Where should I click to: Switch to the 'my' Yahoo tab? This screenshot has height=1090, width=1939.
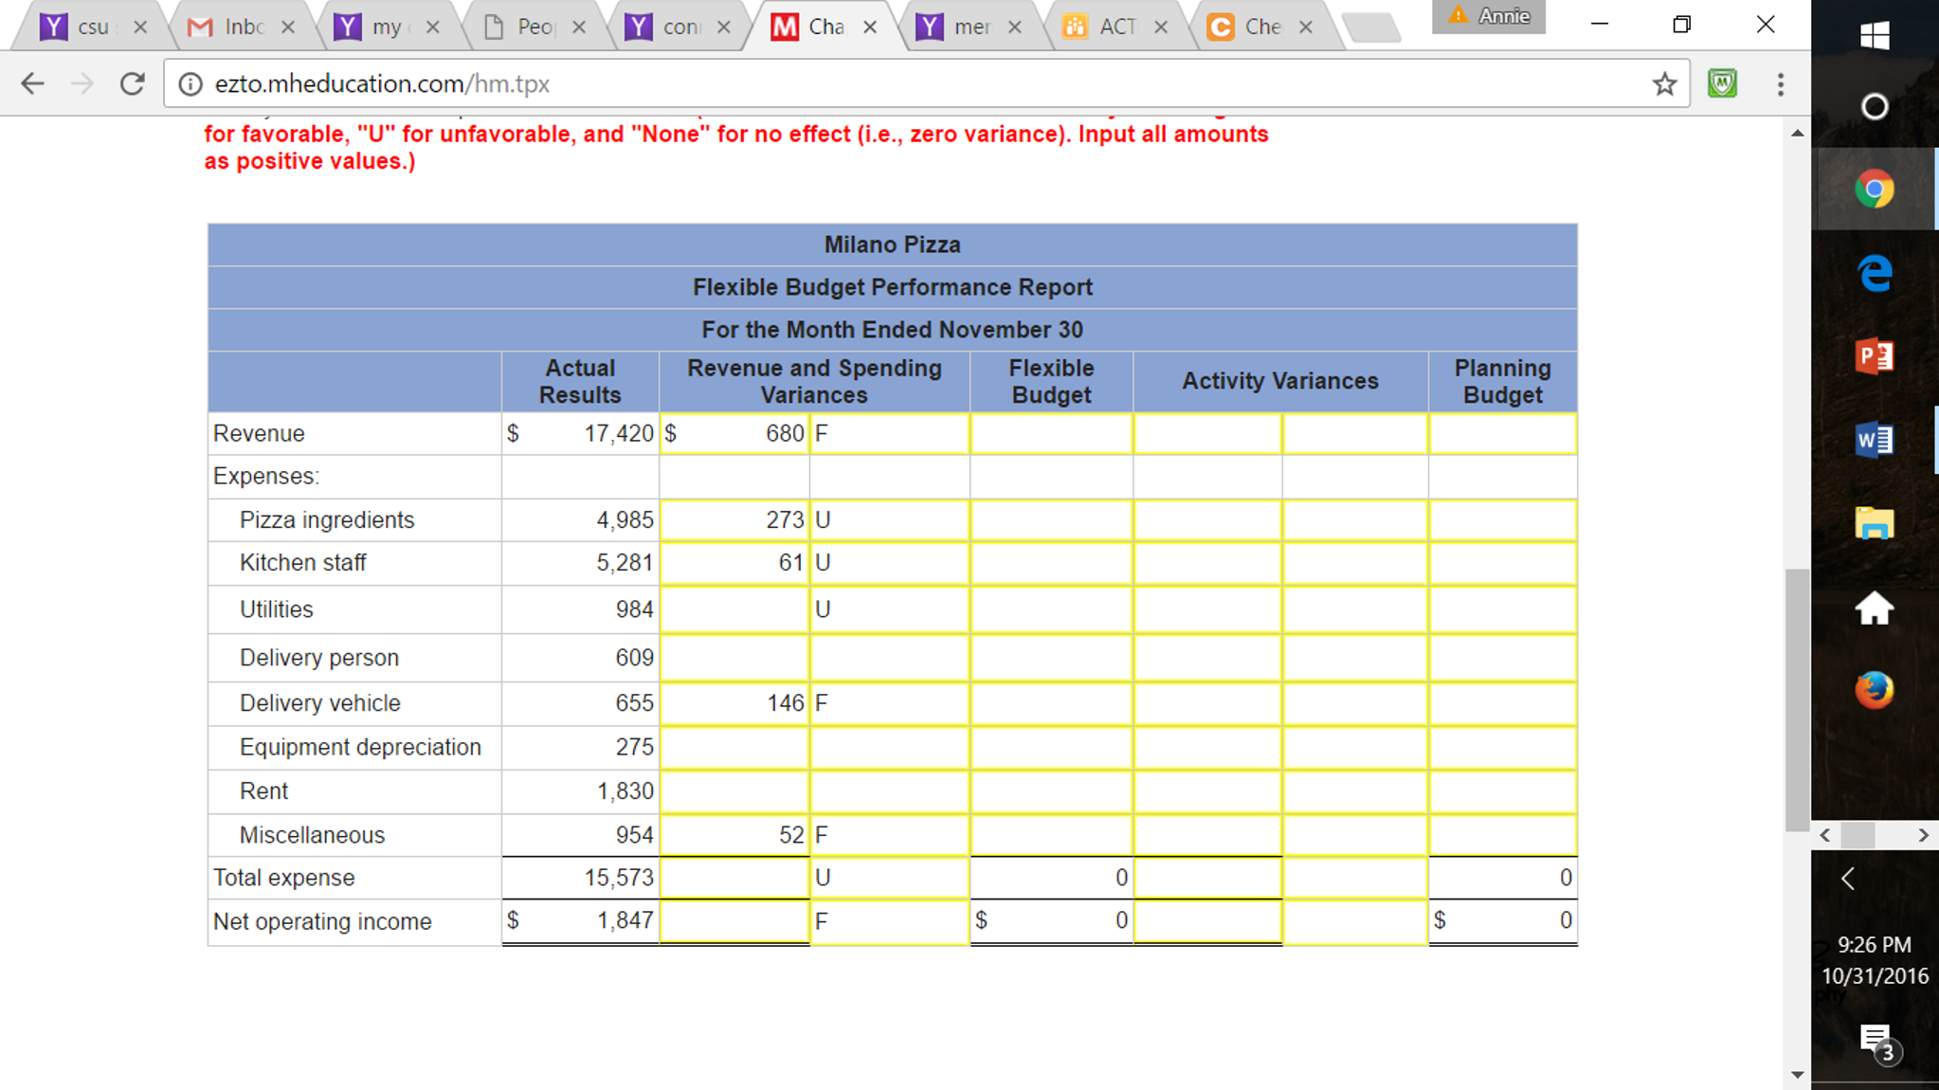[x=387, y=27]
